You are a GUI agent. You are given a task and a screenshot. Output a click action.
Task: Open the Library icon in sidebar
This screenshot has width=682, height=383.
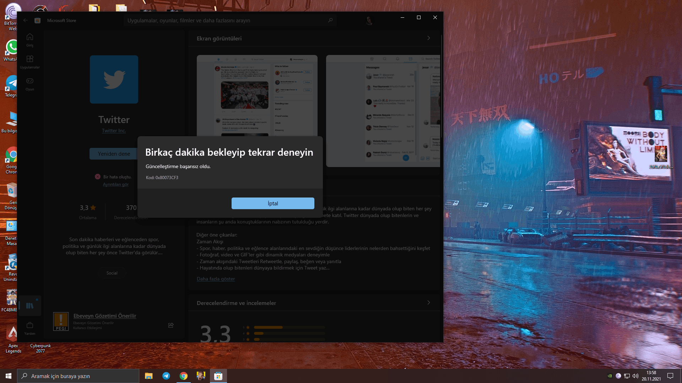(x=30, y=305)
